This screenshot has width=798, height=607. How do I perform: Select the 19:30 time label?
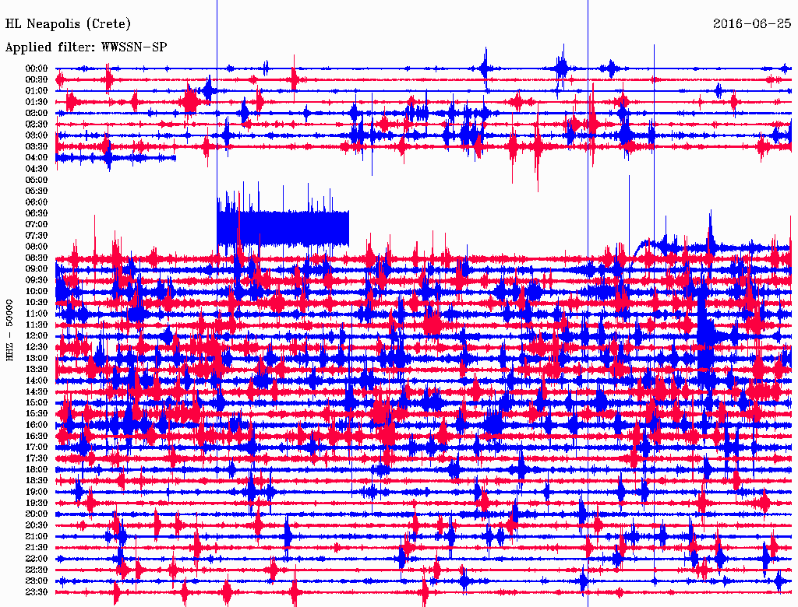[x=37, y=503]
